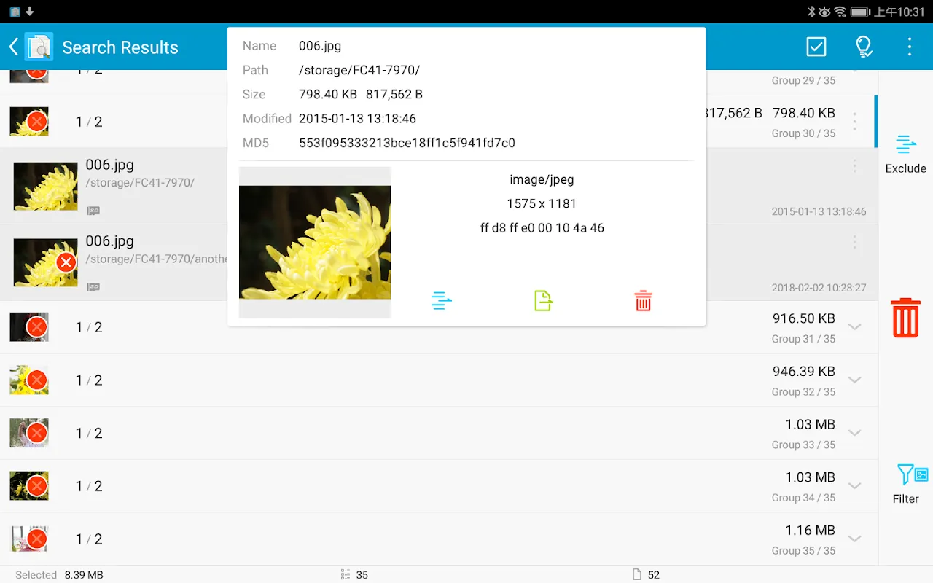Expand the Group 32 duplicate list
Screen dimensions: 933x583
pyautogui.click(x=855, y=380)
